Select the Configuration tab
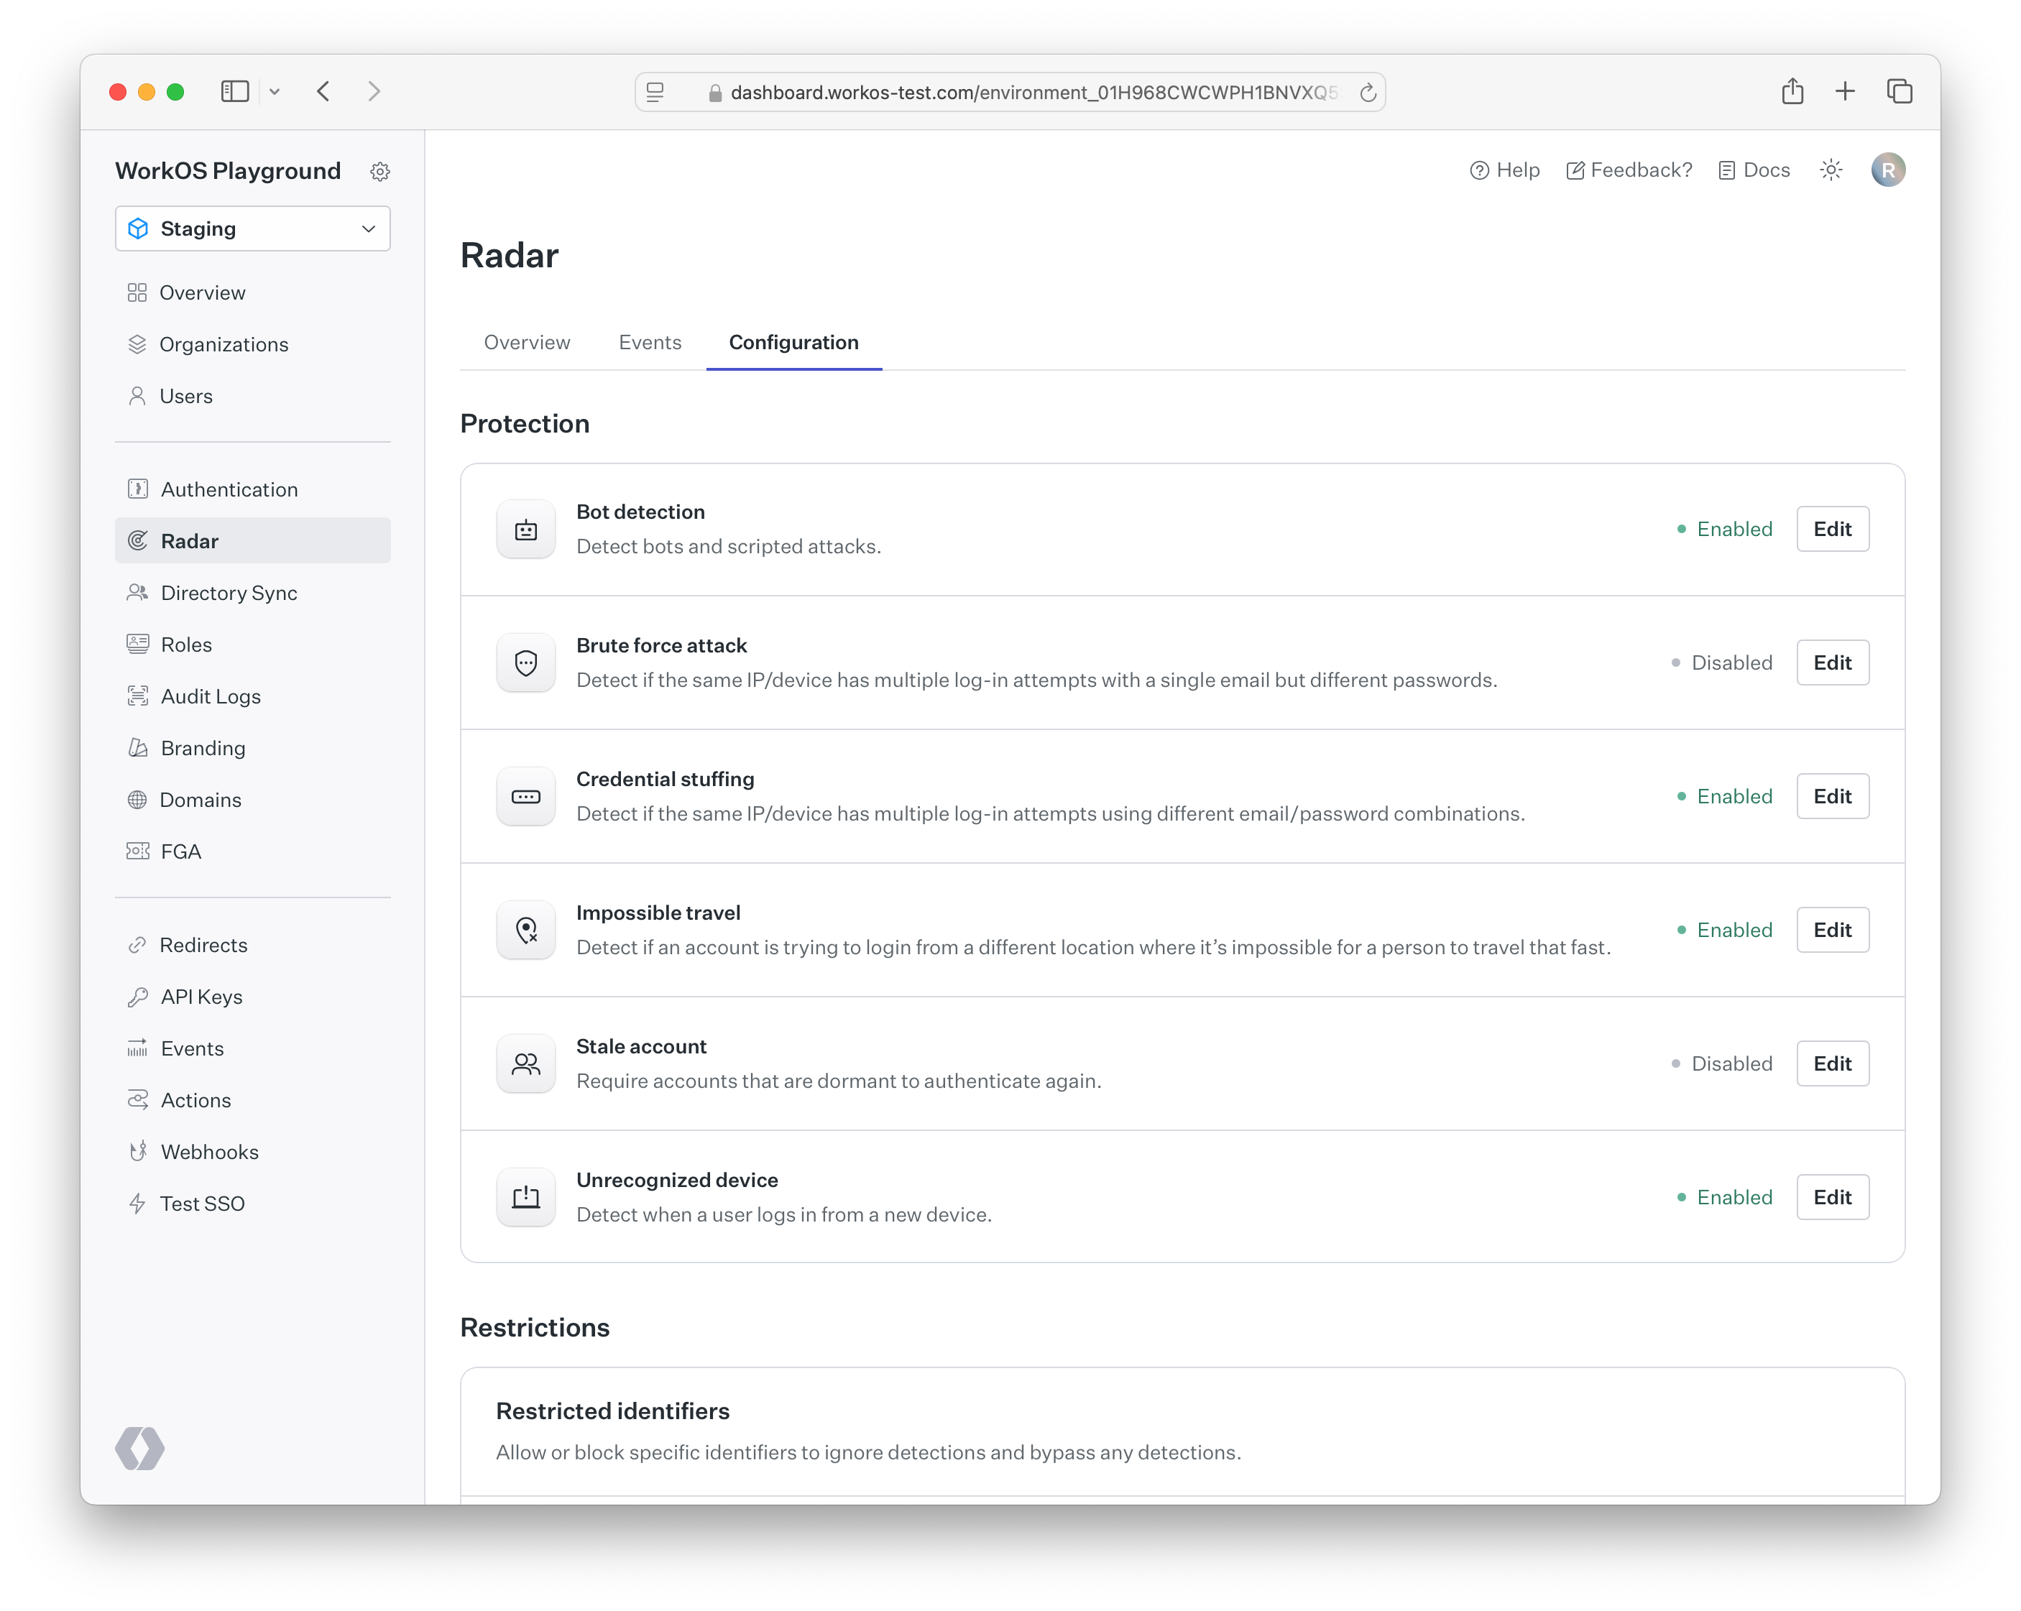This screenshot has width=2021, height=1611. (x=794, y=342)
